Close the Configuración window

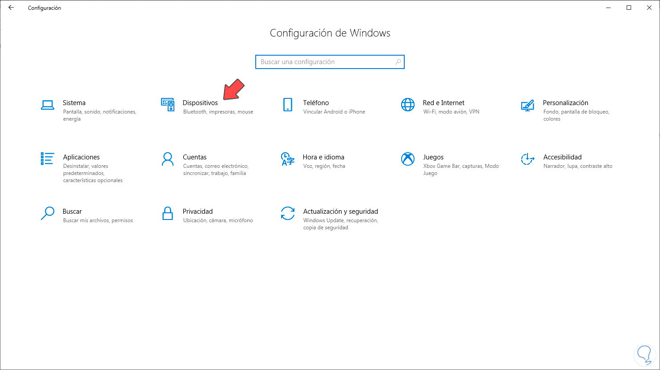(x=649, y=8)
